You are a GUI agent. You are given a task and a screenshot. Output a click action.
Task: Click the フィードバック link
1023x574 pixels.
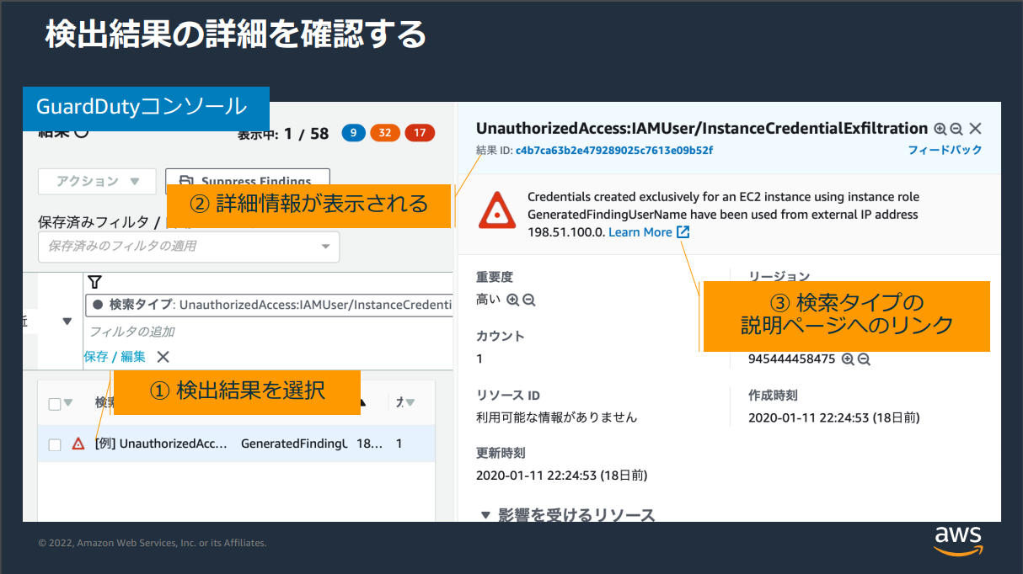click(x=945, y=151)
